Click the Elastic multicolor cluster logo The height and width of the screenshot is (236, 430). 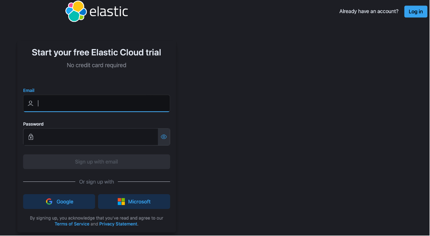[x=76, y=11]
